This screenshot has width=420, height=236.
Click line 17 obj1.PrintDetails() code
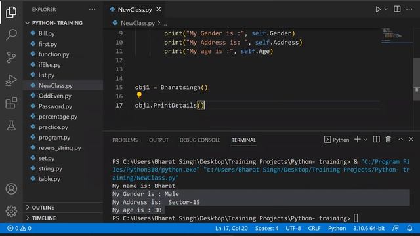[170, 106]
